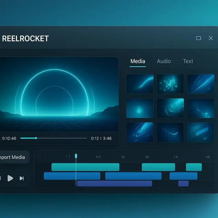
Task: Select the small indigo clip, bottom track
Action: (183, 184)
